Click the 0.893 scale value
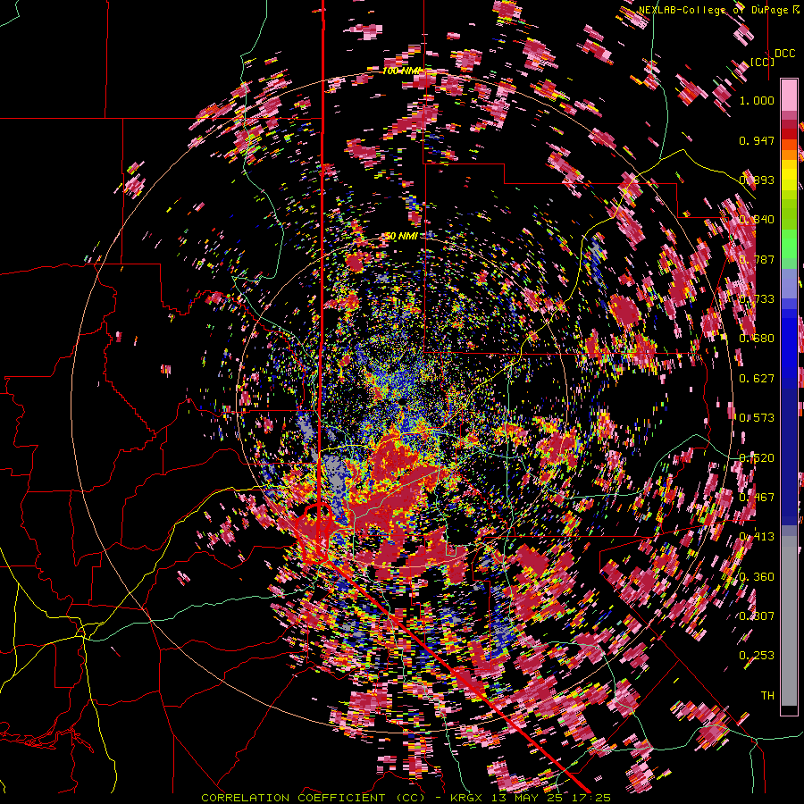804x804 pixels. point(757,180)
